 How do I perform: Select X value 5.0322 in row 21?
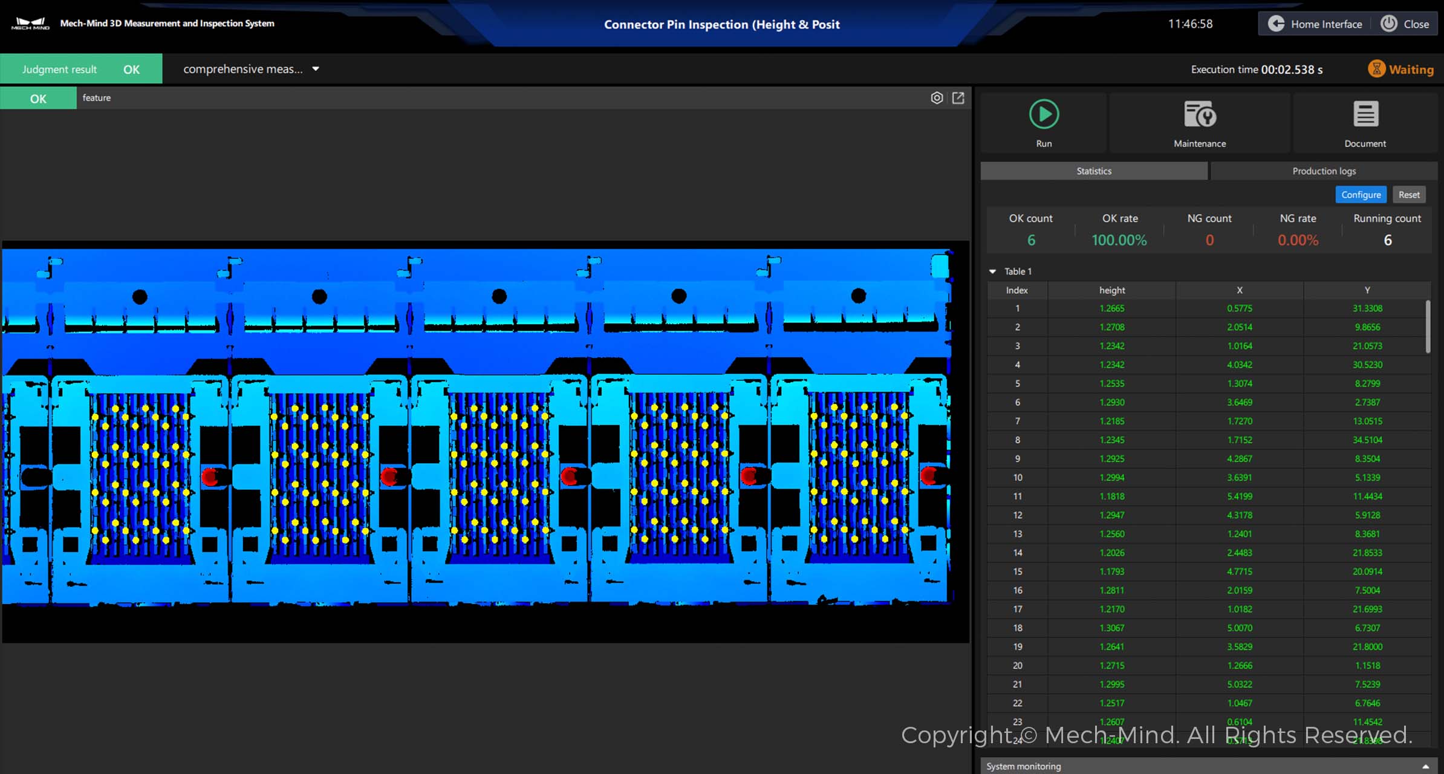(1240, 684)
